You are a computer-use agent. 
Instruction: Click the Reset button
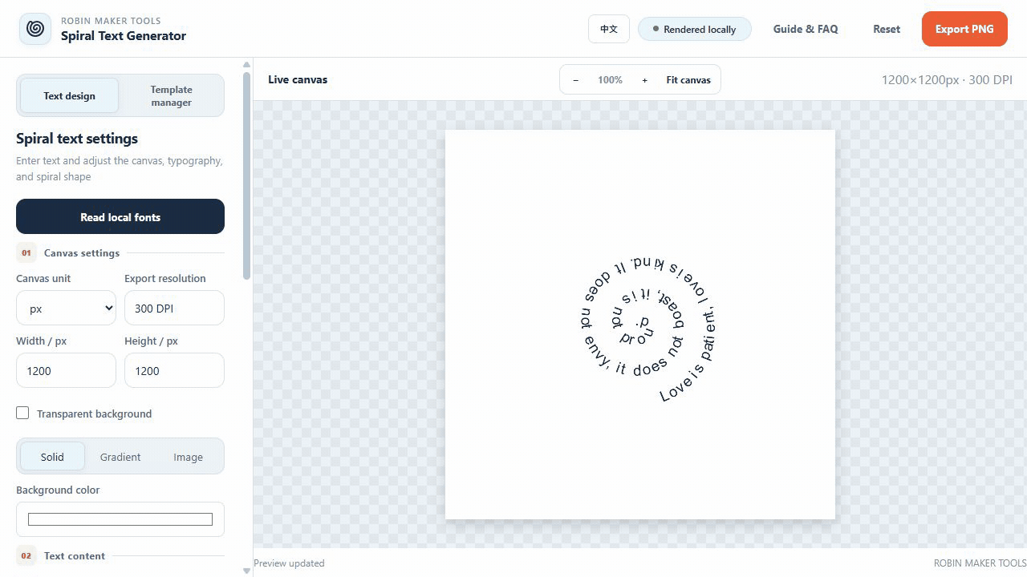887,29
